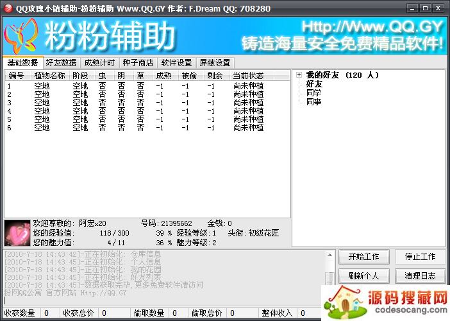Click the 虫 column header

[104, 76]
